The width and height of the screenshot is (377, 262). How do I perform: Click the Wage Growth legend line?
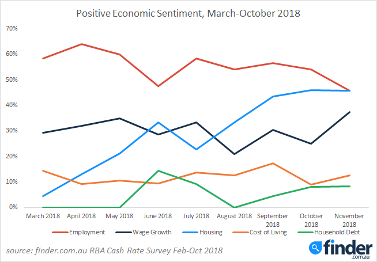[123, 233]
